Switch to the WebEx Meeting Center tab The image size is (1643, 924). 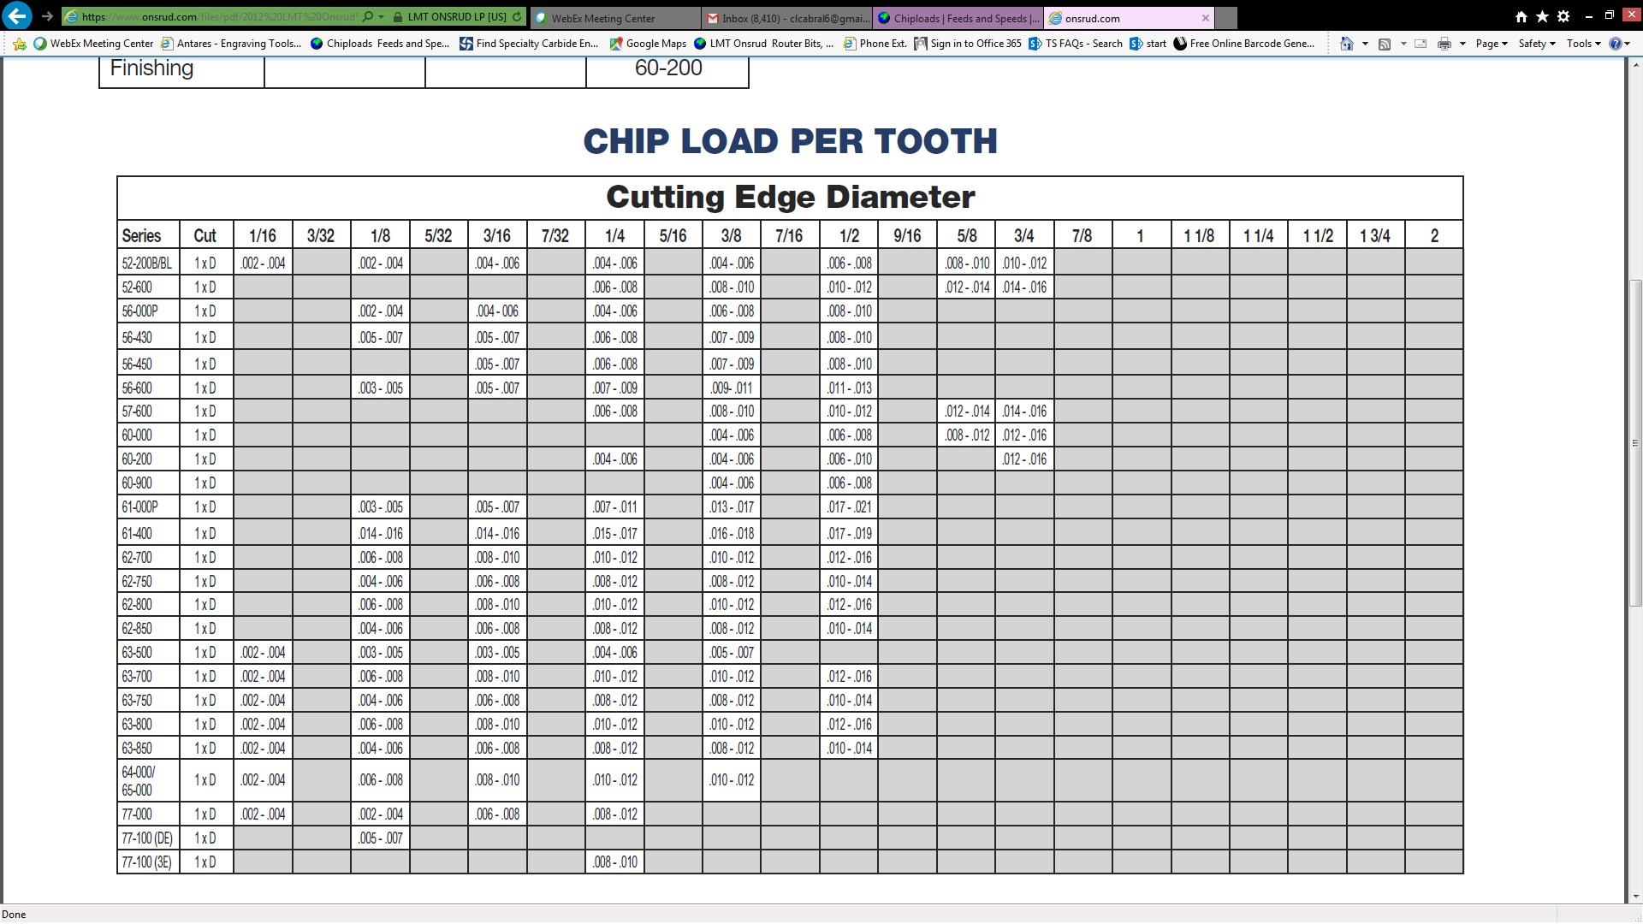click(602, 18)
